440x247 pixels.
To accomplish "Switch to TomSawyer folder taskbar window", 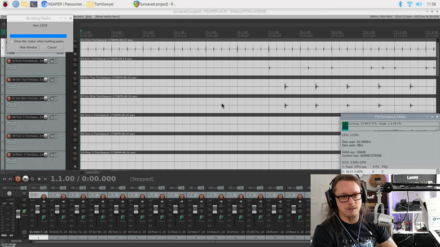I will point(100,4).
